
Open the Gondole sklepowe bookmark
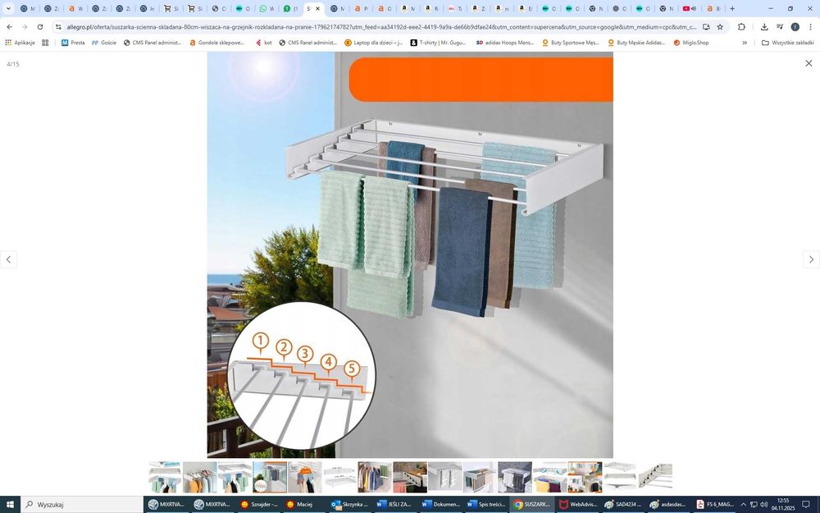pos(216,43)
